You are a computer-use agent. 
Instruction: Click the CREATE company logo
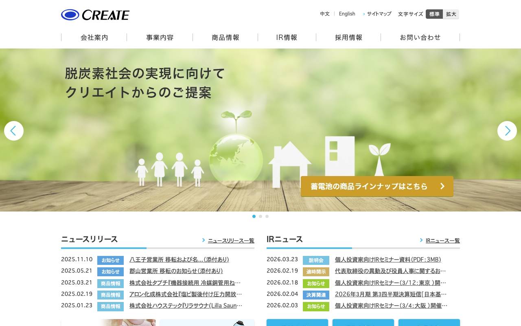[x=95, y=15]
